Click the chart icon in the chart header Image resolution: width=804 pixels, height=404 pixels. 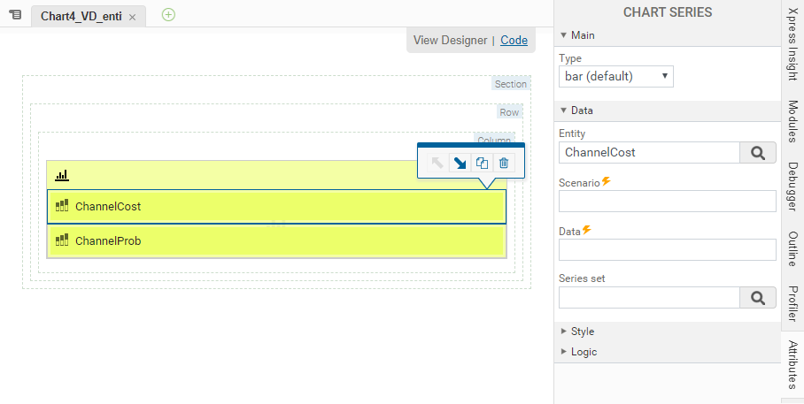[x=62, y=175]
